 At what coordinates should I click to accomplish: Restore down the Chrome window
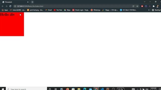156,2
